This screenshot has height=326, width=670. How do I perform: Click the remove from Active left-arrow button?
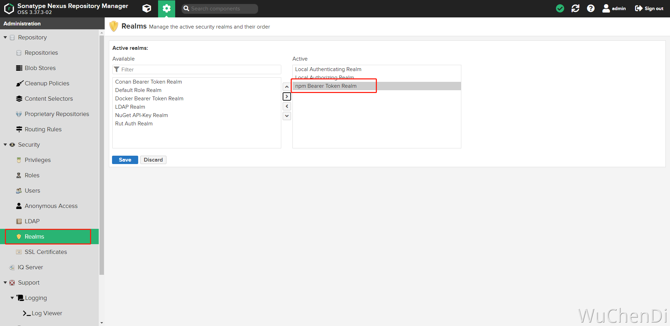coord(287,106)
